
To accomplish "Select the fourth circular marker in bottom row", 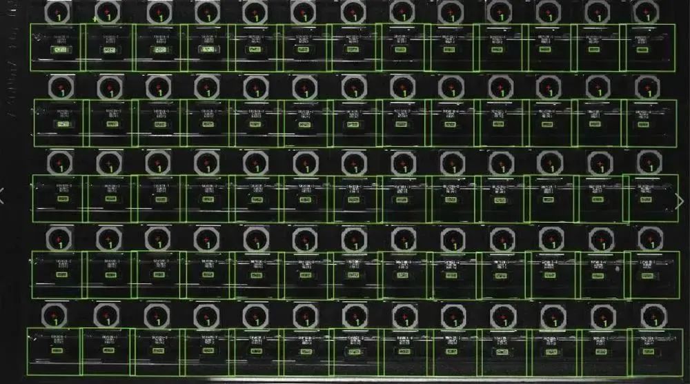I will click(205, 316).
